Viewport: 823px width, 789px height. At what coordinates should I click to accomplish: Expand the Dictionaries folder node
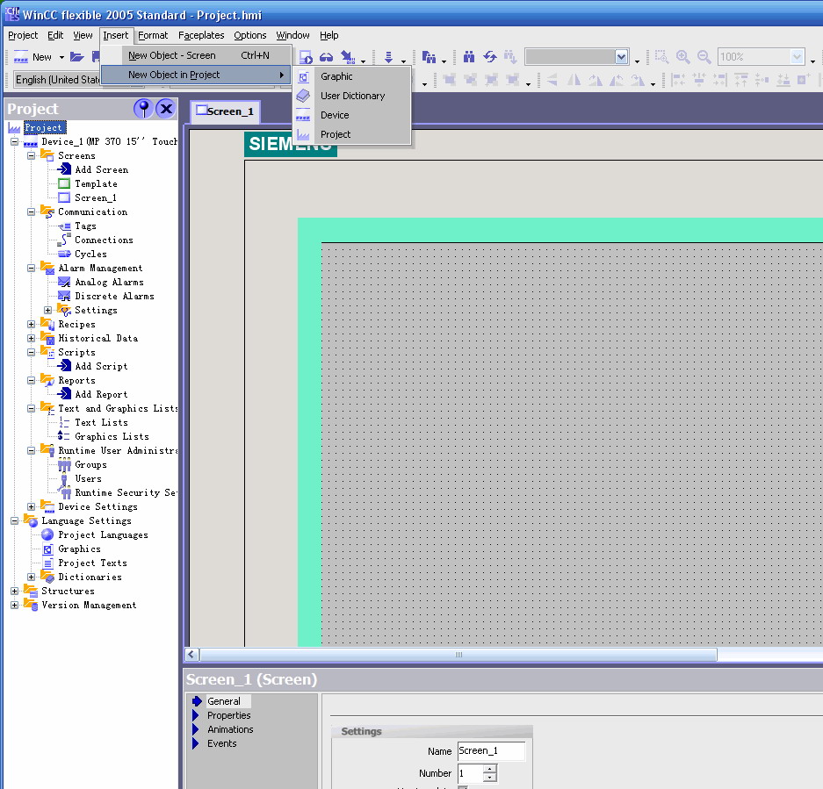click(x=32, y=577)
